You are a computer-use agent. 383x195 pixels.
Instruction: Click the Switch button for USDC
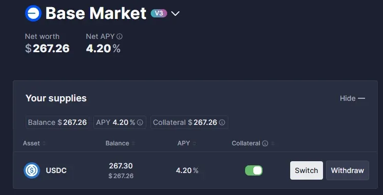tap(307, 170)
